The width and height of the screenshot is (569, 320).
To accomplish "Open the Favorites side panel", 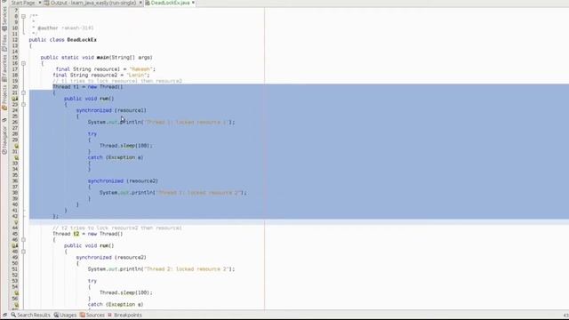I will pos(4,68).
